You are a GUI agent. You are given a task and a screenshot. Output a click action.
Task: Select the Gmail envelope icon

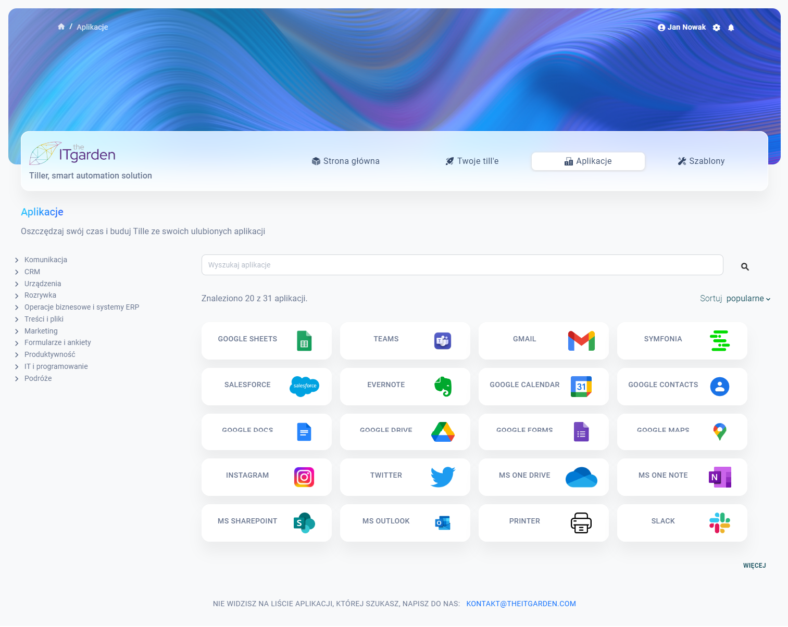pos(581,341)
